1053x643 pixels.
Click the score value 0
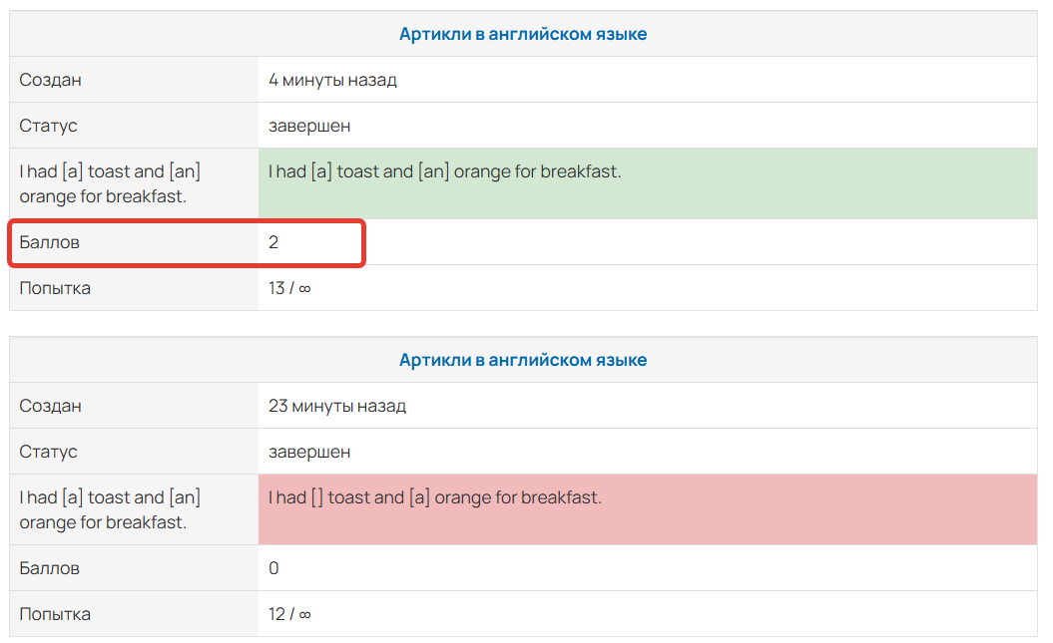pos(273,568)
